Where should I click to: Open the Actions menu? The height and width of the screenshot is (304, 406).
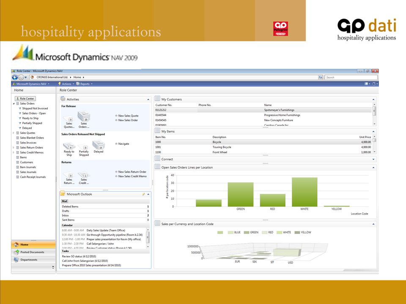coord(66,84)
